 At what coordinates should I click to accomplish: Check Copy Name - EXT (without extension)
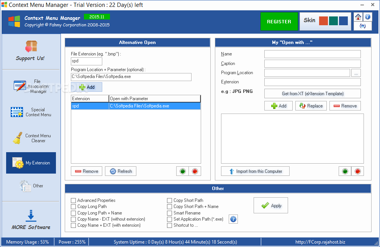74,219
